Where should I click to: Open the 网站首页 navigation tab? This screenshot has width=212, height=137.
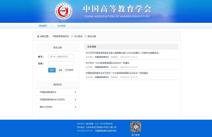pyautogui.click(x=43, y=26)
